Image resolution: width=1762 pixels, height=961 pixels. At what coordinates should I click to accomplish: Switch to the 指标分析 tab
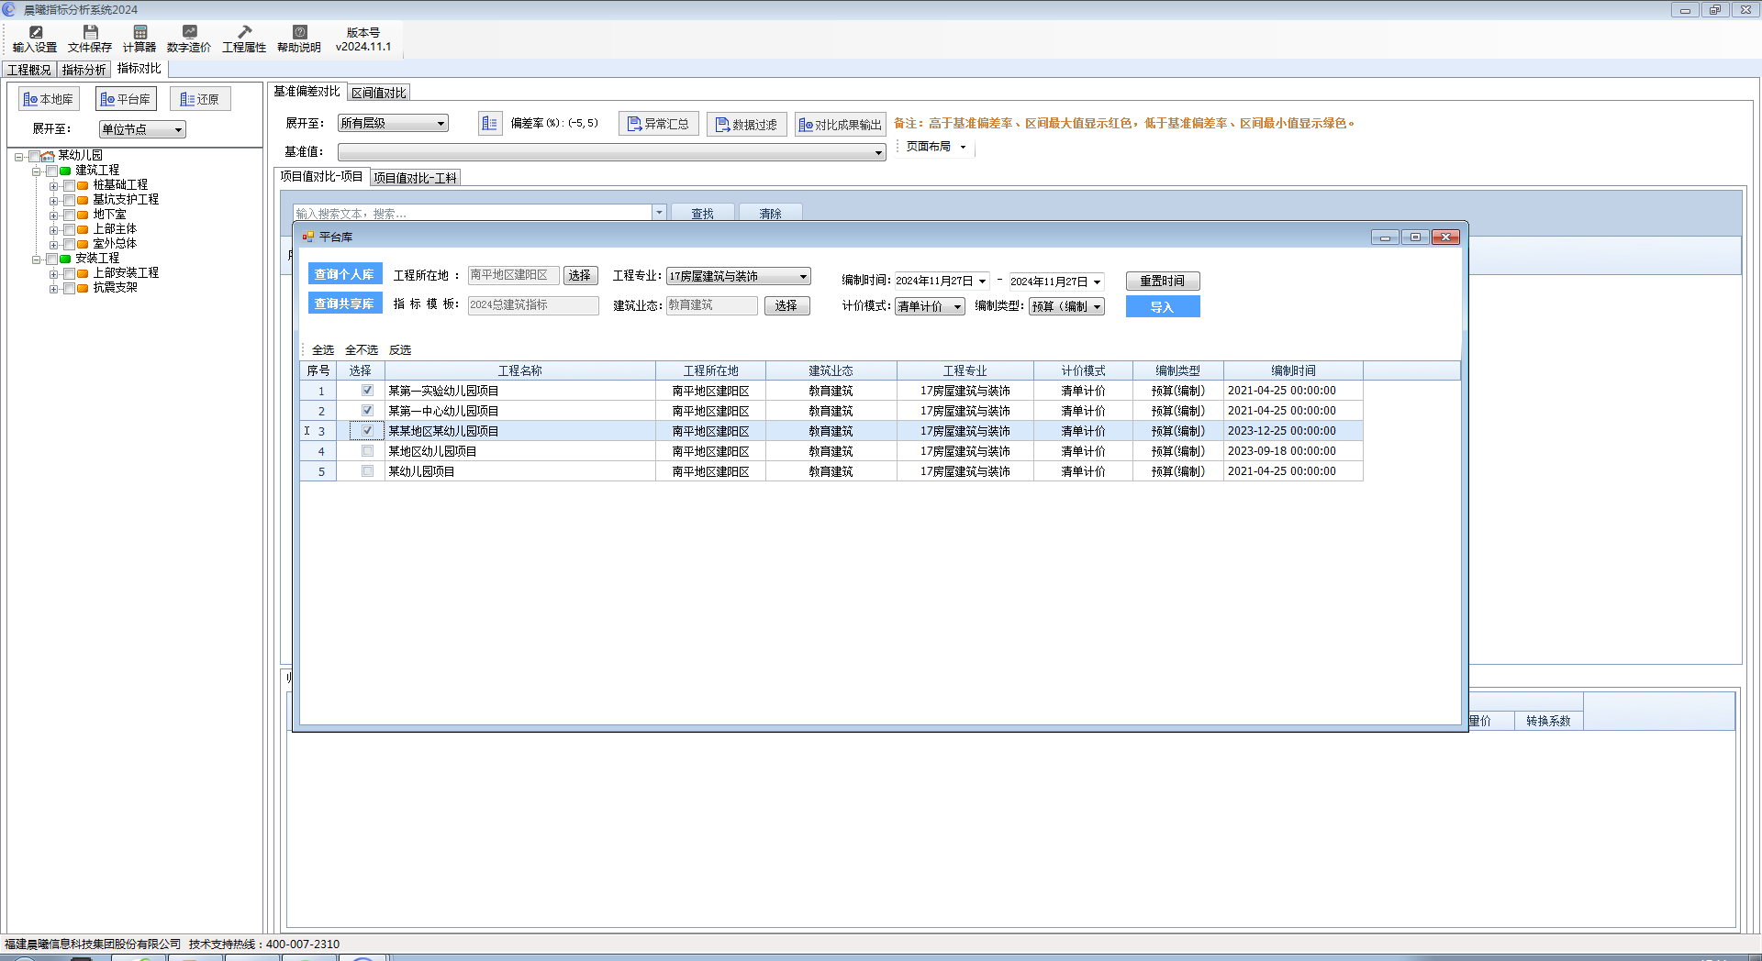click(84, 70)
